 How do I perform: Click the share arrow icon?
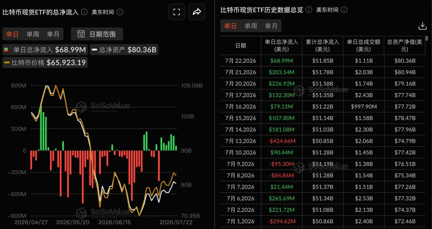click(197, 12)
